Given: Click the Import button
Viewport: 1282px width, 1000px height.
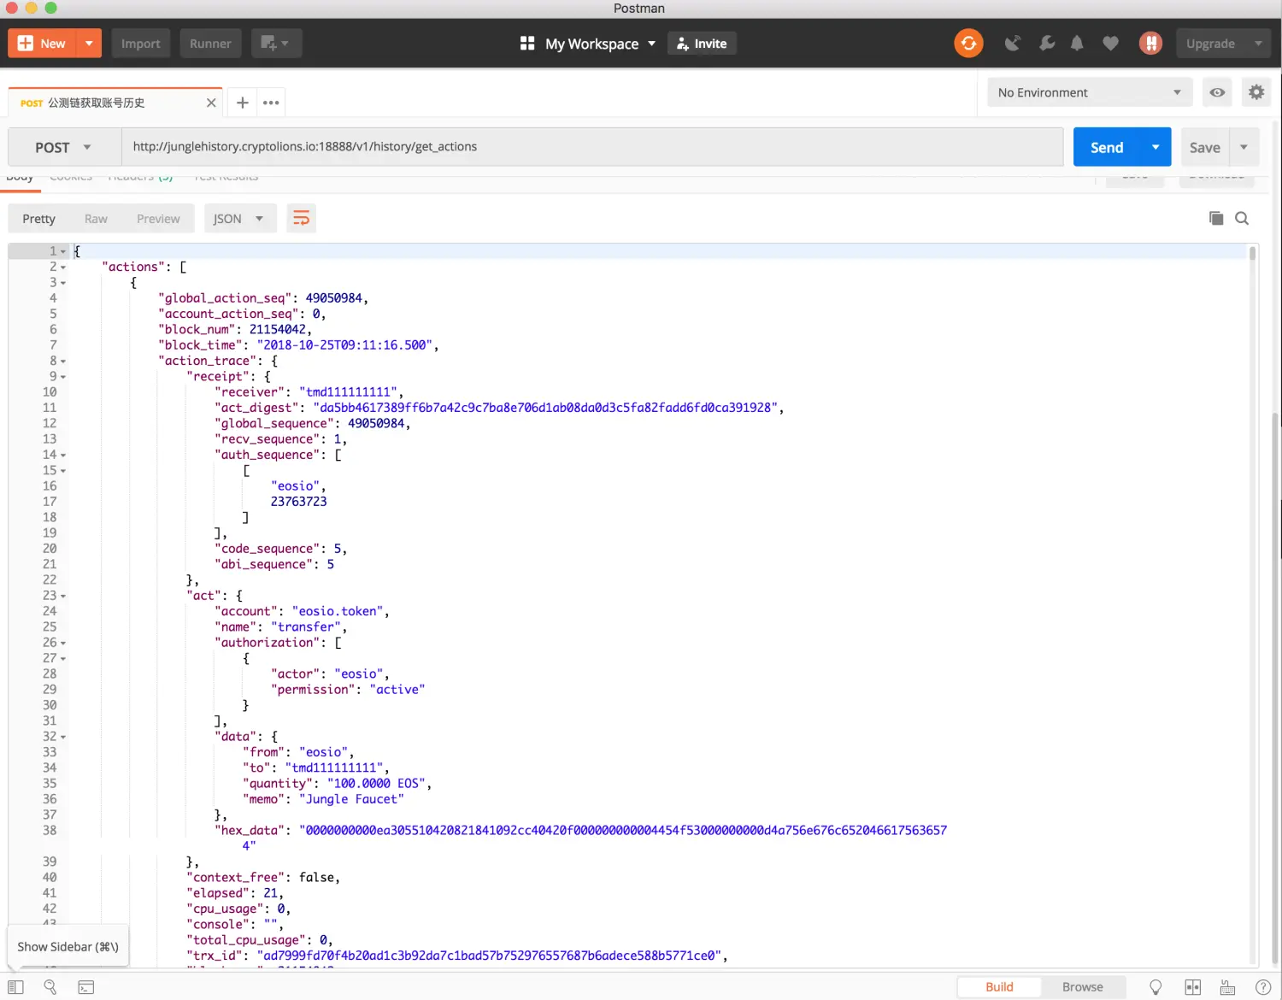Looking at the screenshot, I should point(140,44).
